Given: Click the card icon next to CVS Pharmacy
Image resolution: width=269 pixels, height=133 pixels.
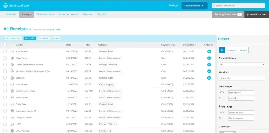Looking at the screenshot, I should (x=12, y=131).
